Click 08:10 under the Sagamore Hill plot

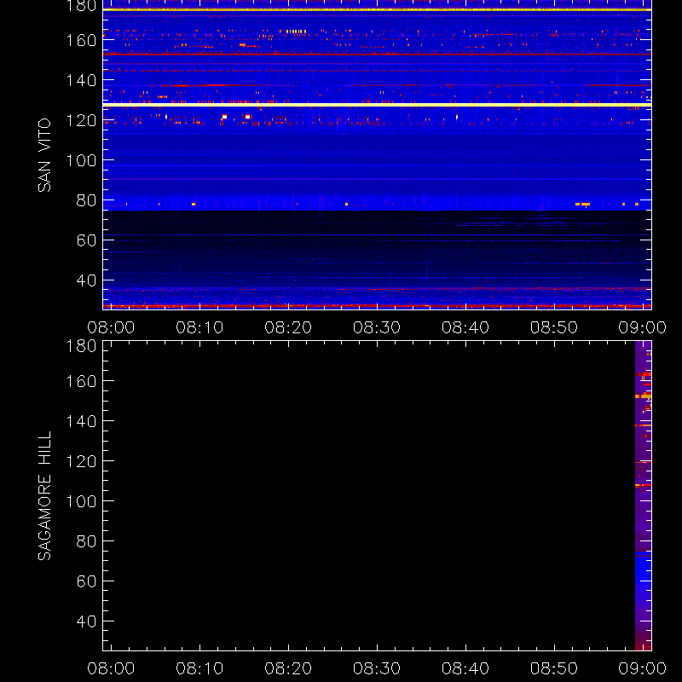coord(199,668)
